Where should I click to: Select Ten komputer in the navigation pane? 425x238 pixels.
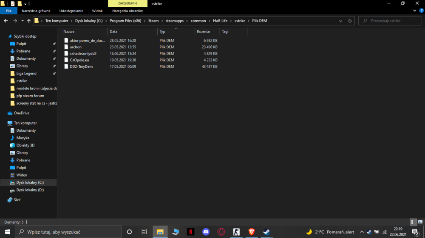[25, 123]
